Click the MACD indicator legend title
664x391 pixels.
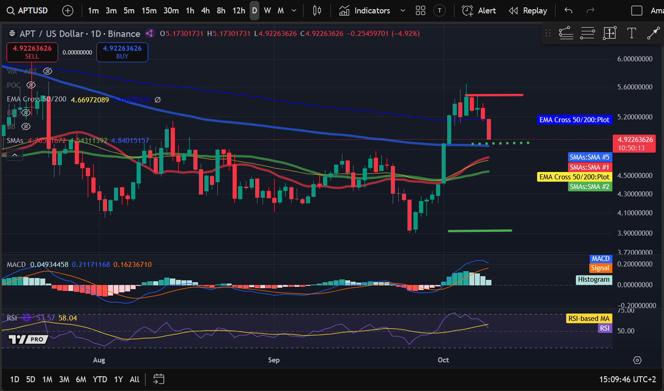pyautogui.click(x=16, y=265)
